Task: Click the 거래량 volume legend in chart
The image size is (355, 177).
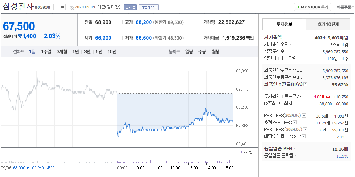Action: [x=247, y=152]
